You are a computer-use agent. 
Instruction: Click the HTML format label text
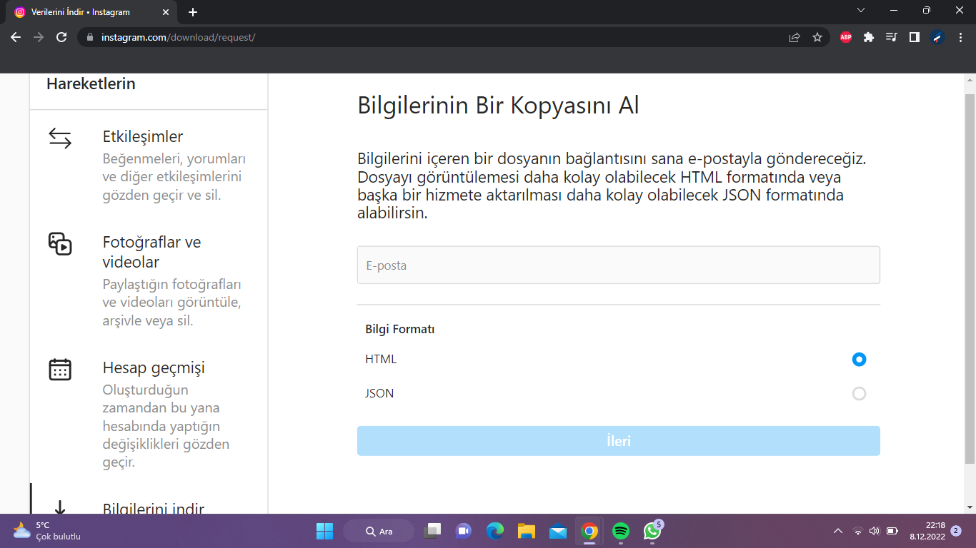pyautogui.click(x=381, y=360)
